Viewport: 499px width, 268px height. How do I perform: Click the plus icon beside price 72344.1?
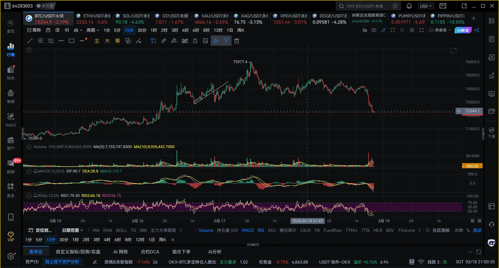pos(459,111)
